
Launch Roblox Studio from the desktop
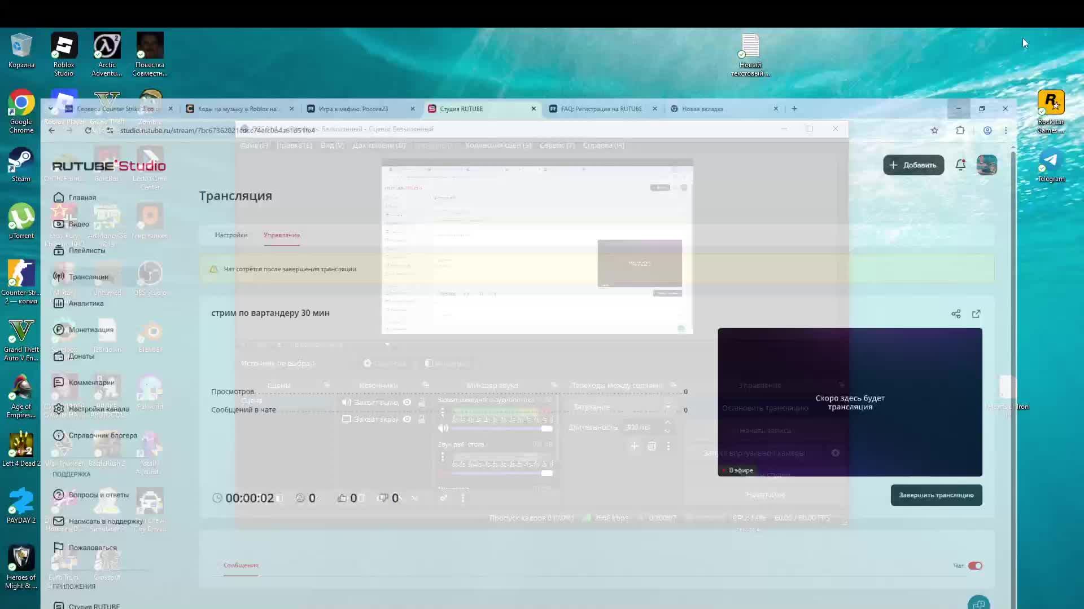(x=64, y=54)
